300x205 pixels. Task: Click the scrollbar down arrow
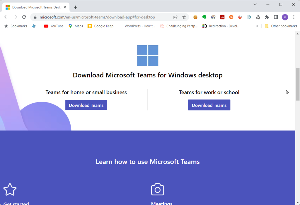coord(298,203)
